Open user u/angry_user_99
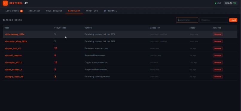Image resolution: width=241 pixels, height=111 pixels. pos(14,77)
